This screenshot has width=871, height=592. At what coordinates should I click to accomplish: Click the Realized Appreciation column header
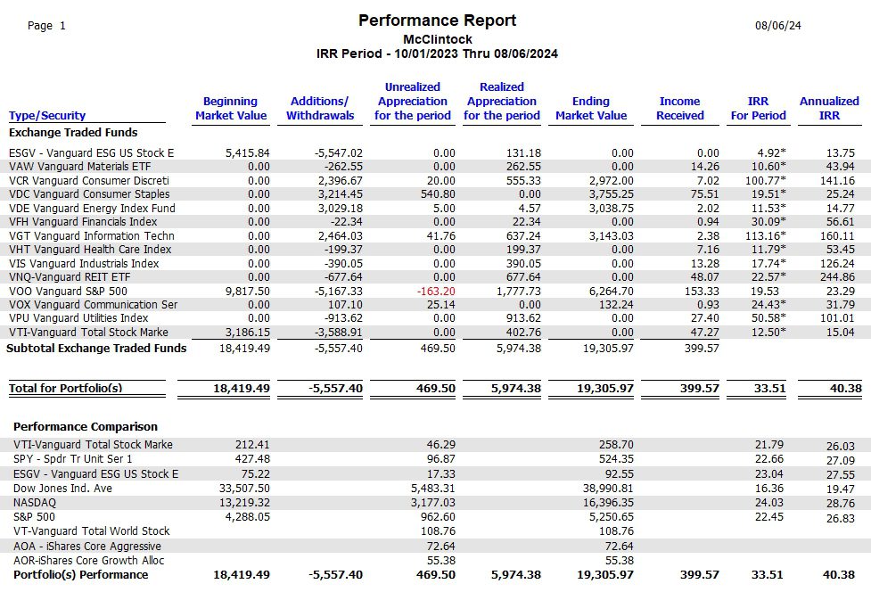click(x=502, y=101)
